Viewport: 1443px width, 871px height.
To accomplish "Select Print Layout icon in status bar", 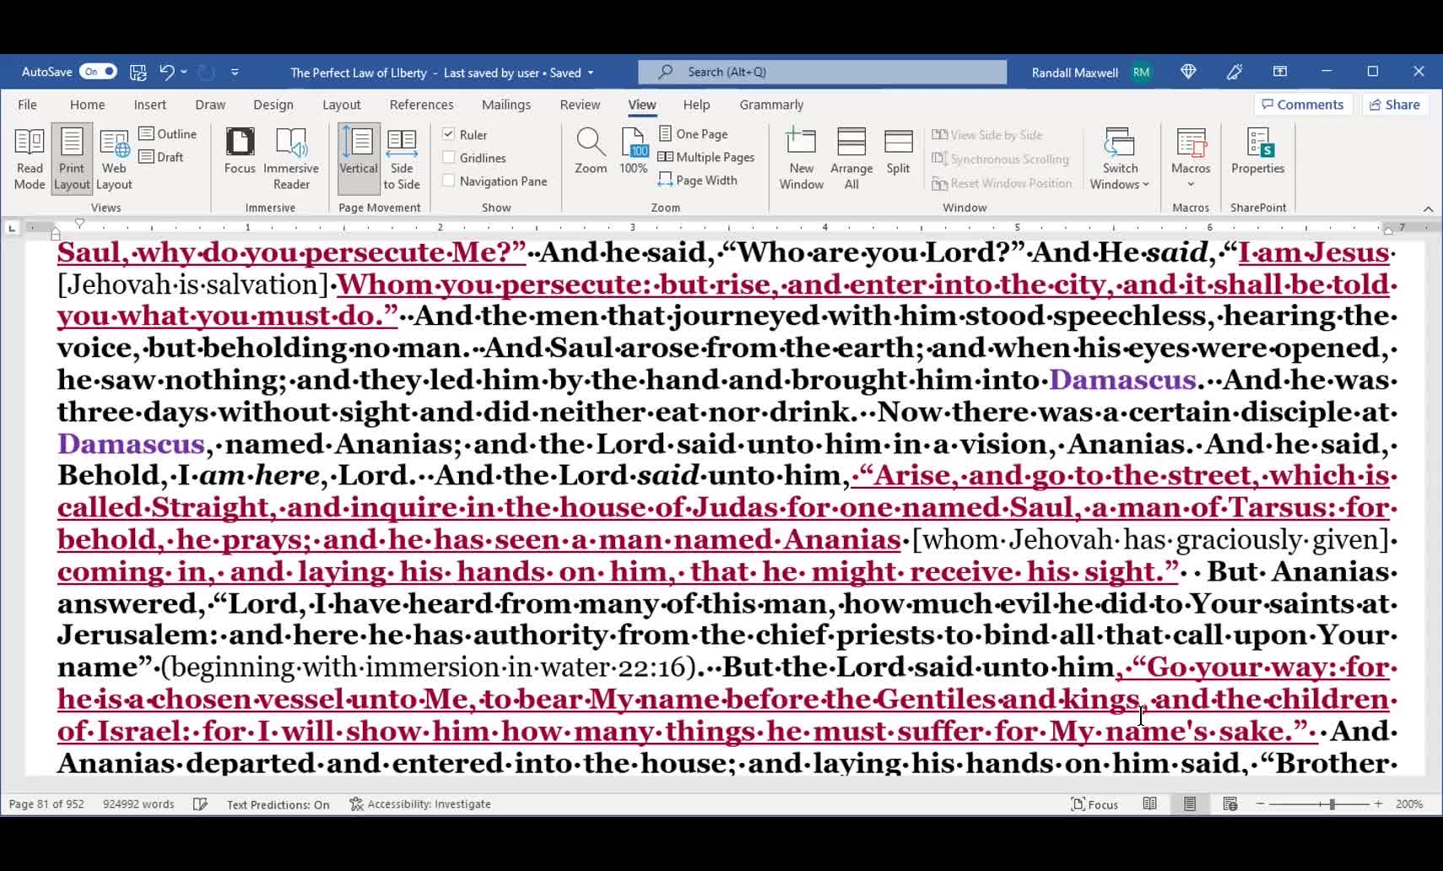I will [1190, 804].
